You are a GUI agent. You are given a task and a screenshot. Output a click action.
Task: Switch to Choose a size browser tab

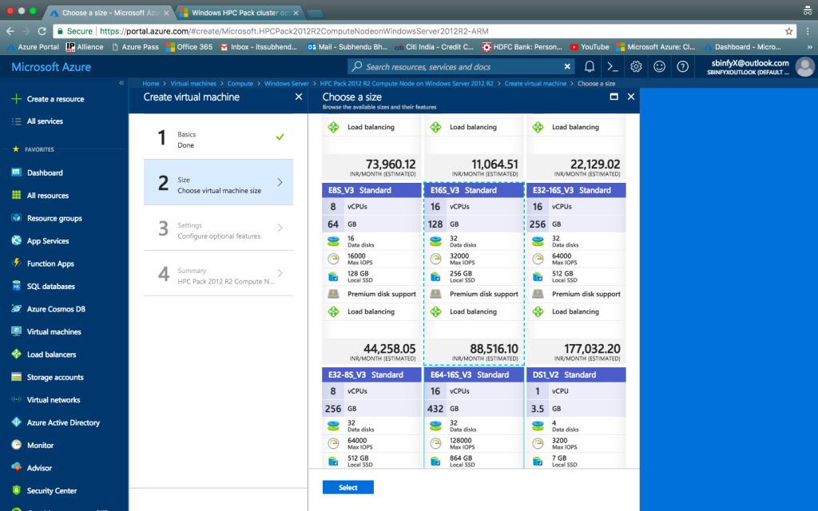pyautogui.click(x=109, y=13)
